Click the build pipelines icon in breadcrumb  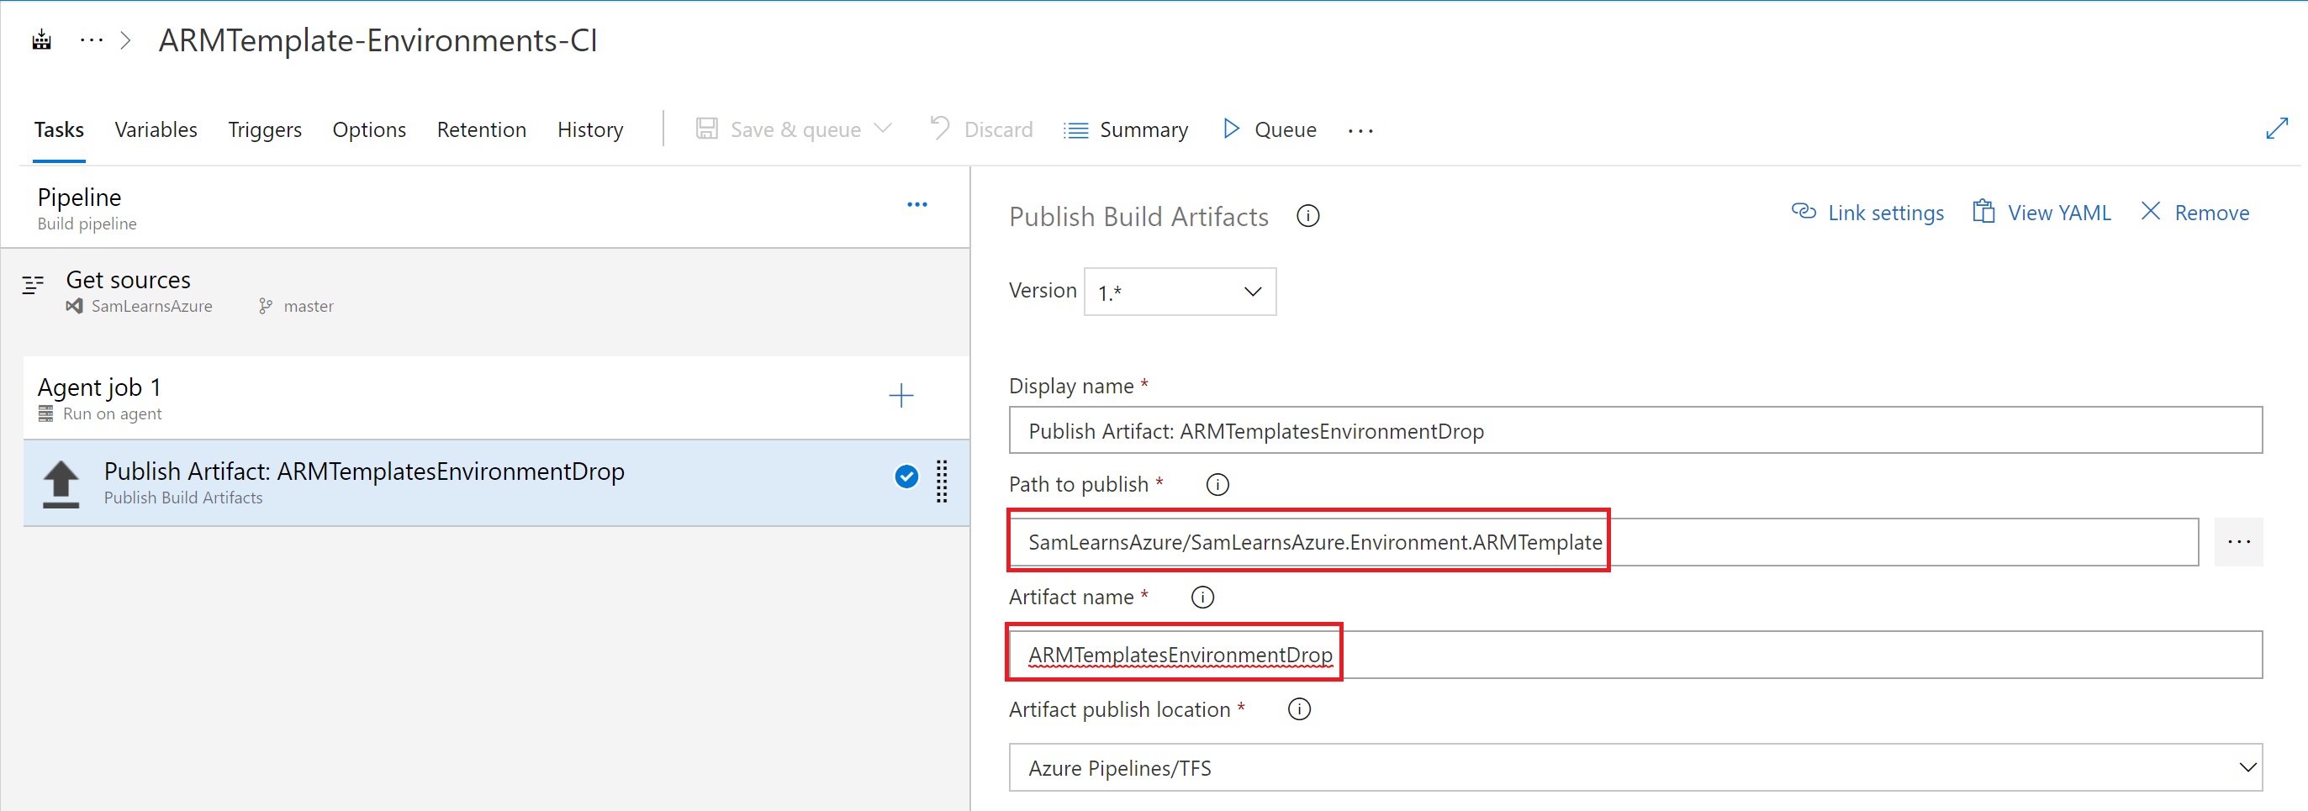pyautogui.click(x=41, y=40)
